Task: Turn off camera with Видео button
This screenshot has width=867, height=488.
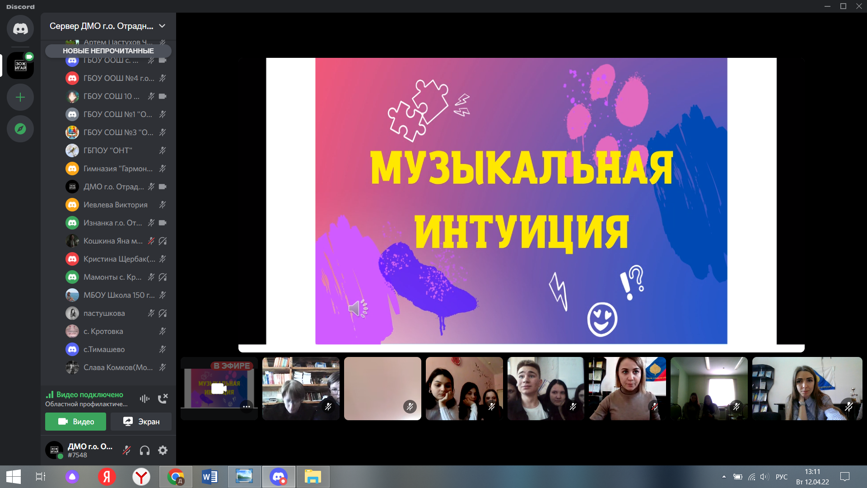Action: point(75,422)
